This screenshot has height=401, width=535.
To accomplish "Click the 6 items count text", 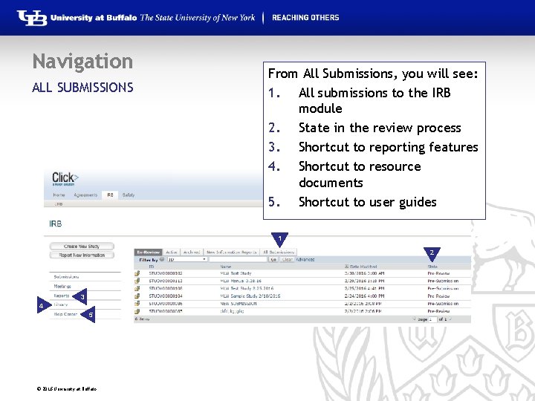I will click(142, 319).
